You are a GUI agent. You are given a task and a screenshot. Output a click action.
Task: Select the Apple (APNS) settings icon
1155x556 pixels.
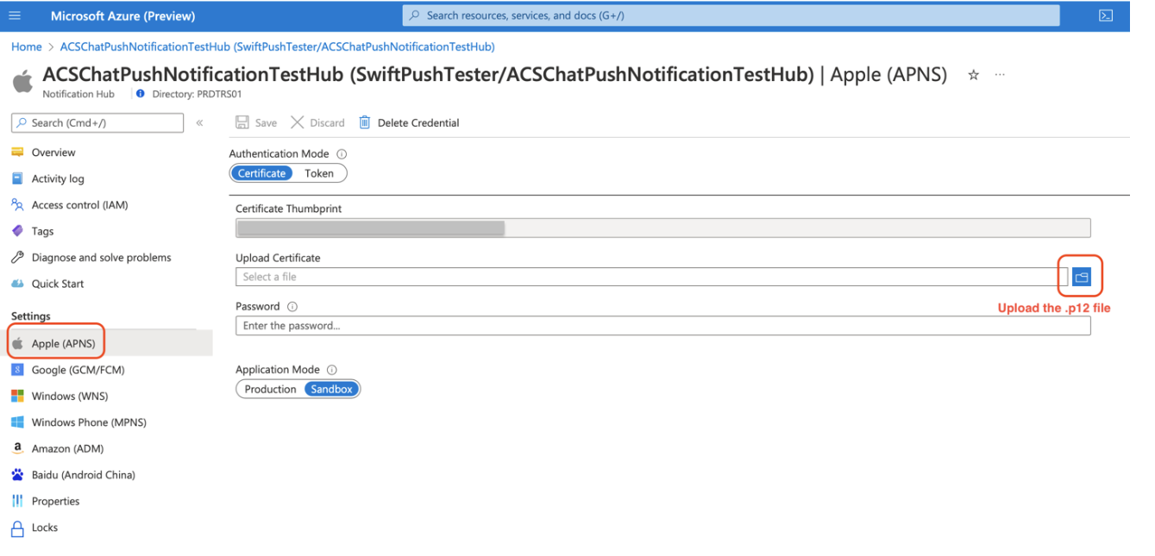19,342
